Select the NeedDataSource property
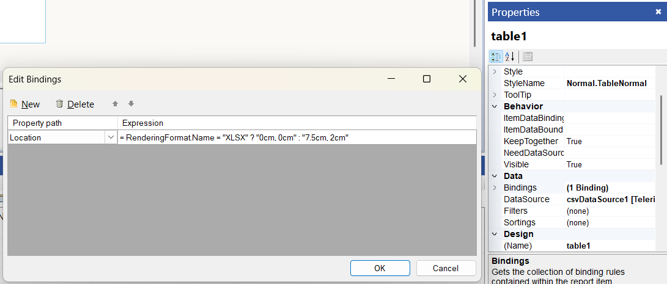 click(x=534, y=153)
